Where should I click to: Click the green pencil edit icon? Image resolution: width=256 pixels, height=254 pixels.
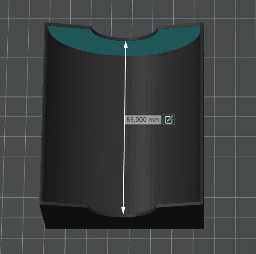point(169,119)
